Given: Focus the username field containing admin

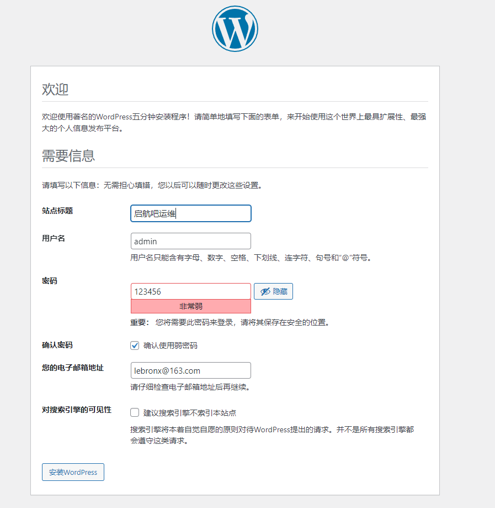Looking at the screenshot, I should click(x=190, y=241).
